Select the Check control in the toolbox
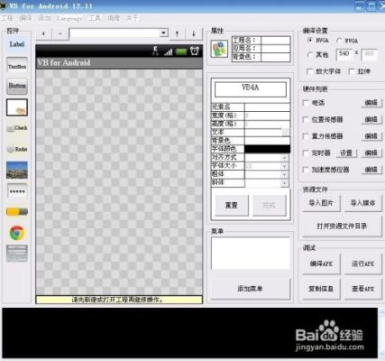The width and height of the screenshot is (385, 361). (x=17, y=128)
